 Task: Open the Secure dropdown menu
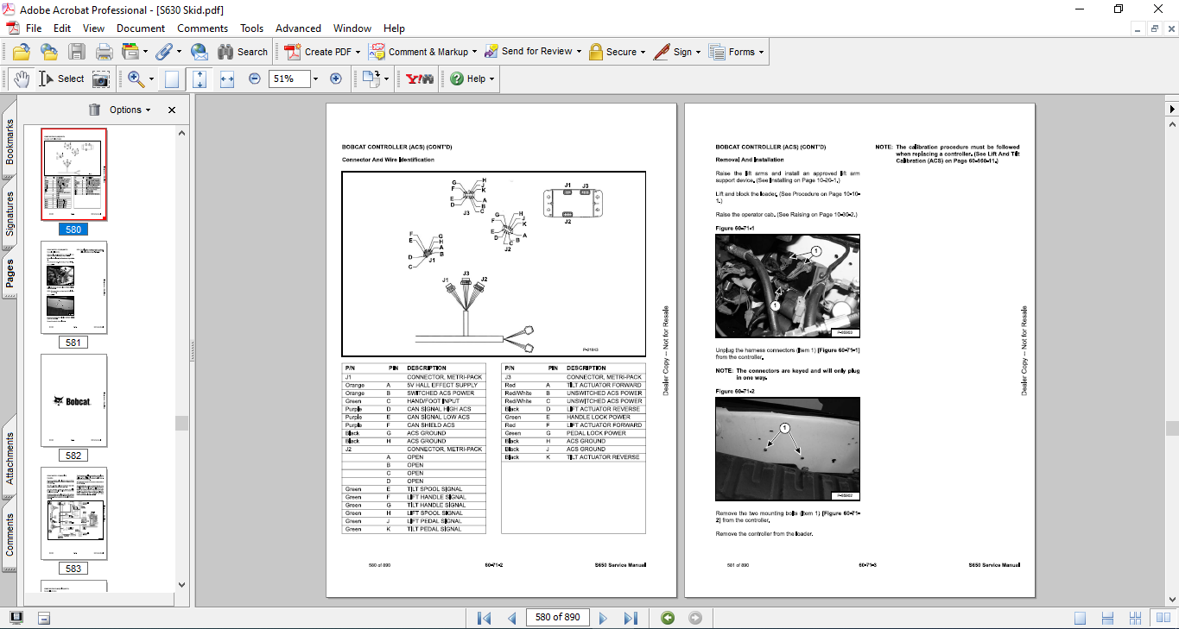coord(643,52)
